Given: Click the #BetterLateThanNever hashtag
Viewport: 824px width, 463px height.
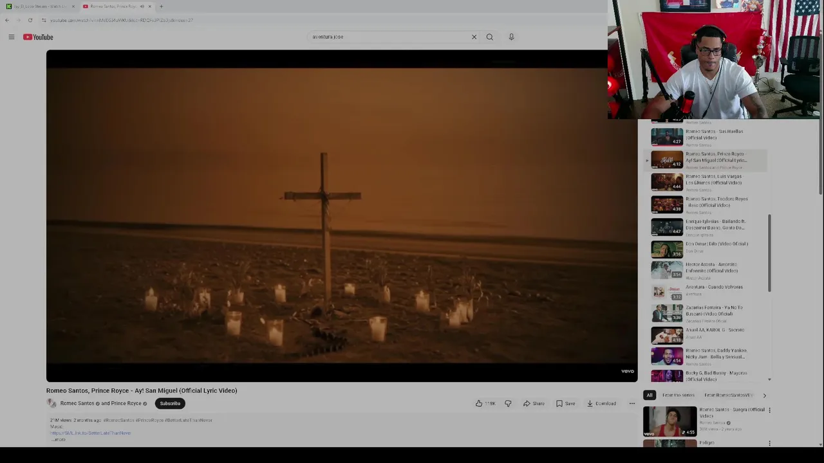Looking at the screenshot, I should coord(189,420).
